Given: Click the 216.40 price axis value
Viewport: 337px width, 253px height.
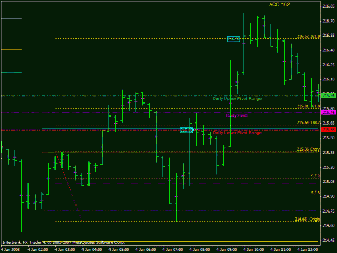Looking at the screenshot, I should [x=328, y=50].
